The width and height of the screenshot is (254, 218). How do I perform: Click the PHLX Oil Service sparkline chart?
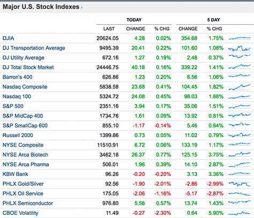point(240,194)
